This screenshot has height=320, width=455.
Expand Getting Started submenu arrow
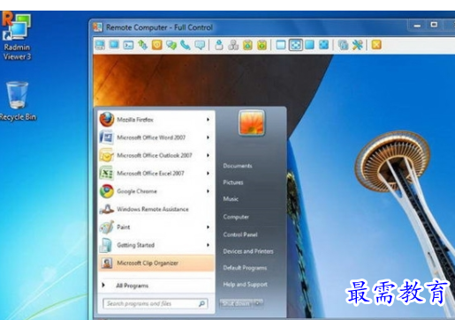(208, 245)
